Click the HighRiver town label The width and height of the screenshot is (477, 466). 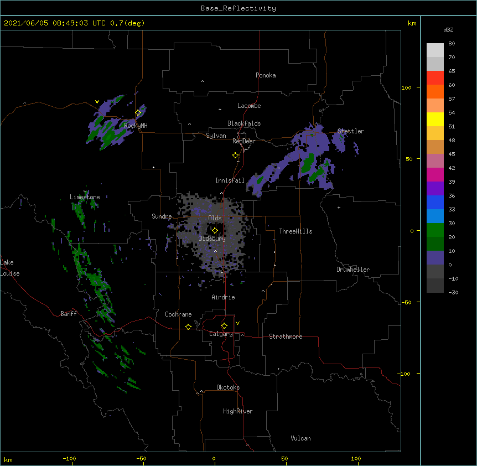point(238,411)
